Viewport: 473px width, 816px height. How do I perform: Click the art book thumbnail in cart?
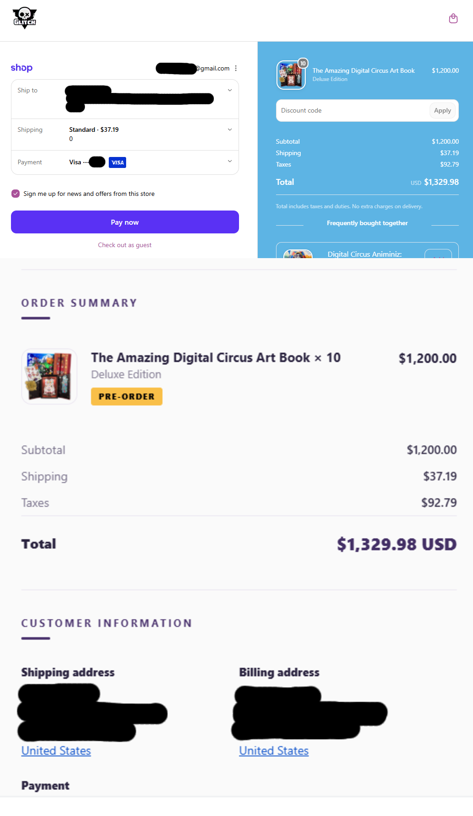(x=291, y=75)
